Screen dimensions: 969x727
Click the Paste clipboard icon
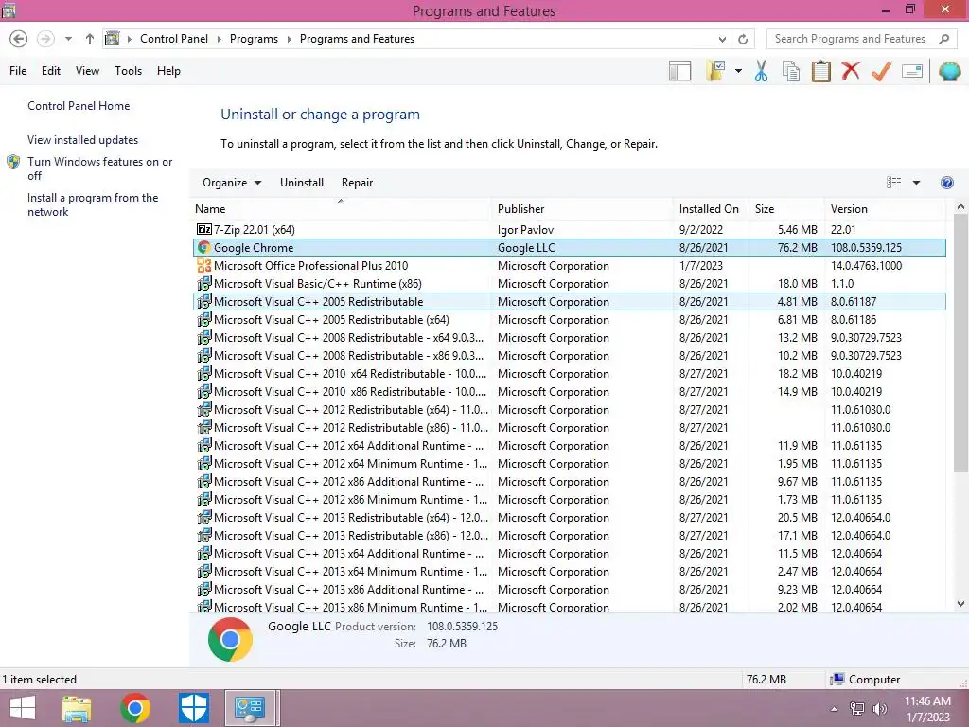820,71
